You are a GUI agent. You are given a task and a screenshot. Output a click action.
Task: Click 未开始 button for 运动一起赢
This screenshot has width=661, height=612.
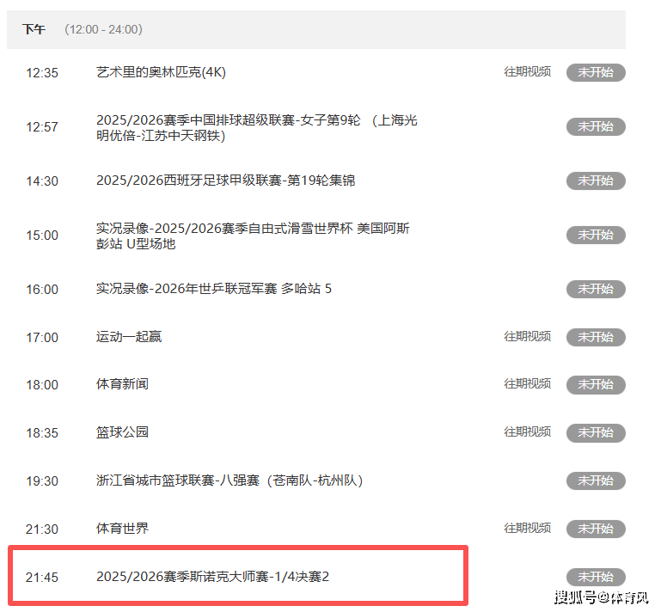click(x=595, y=338)
